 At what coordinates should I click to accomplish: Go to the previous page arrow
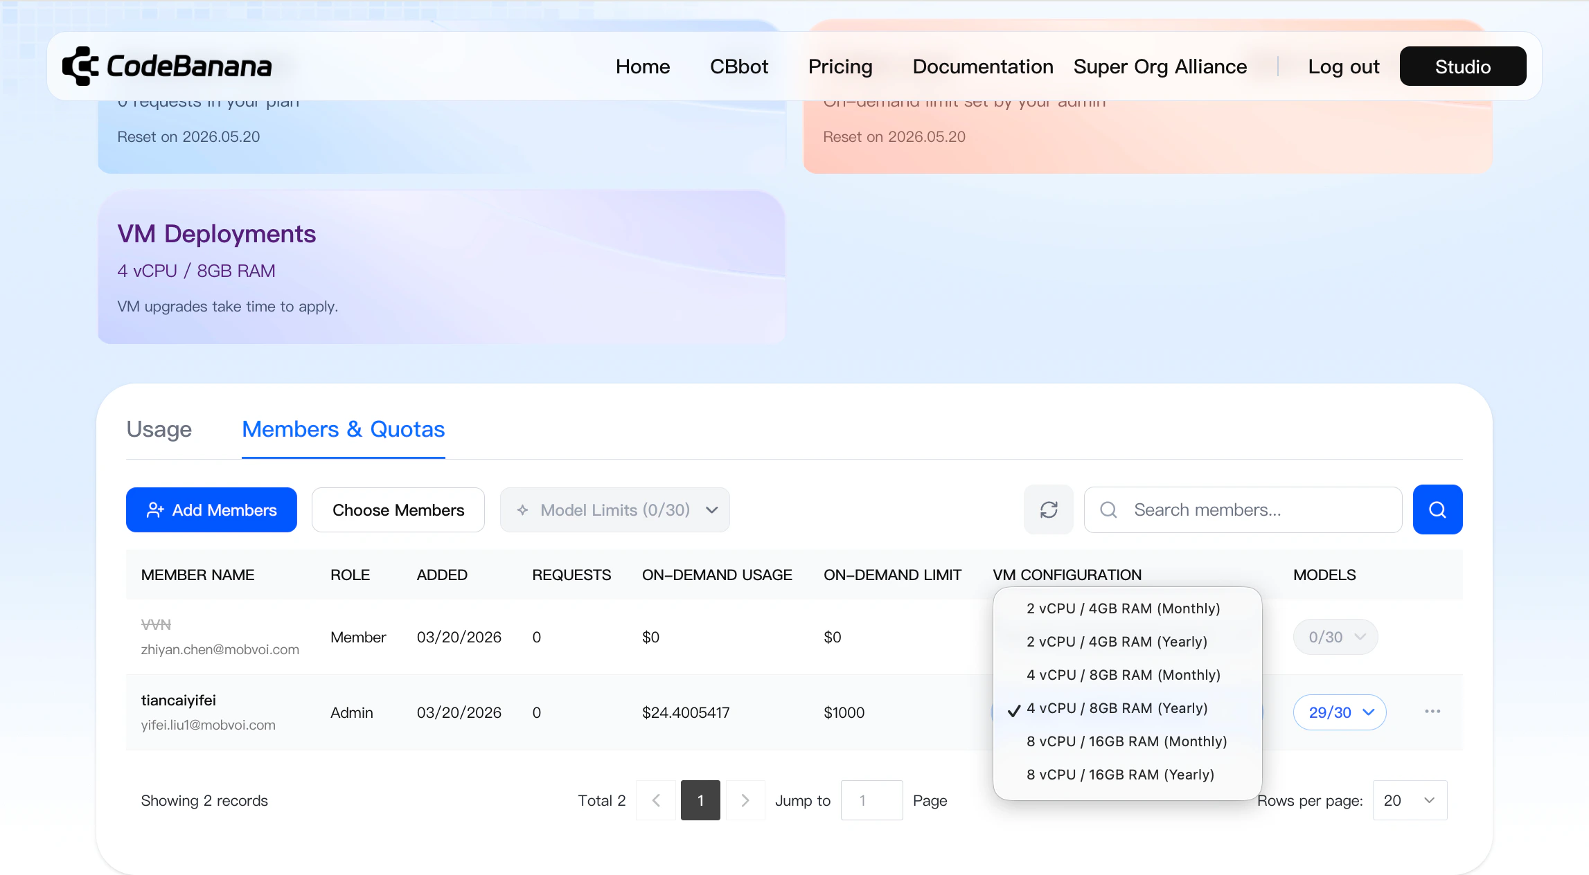point(656,800)
